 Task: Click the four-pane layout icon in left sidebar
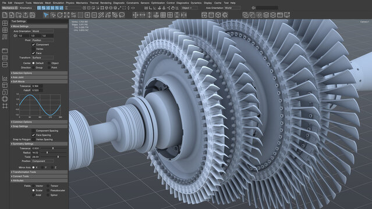point(5,23)
